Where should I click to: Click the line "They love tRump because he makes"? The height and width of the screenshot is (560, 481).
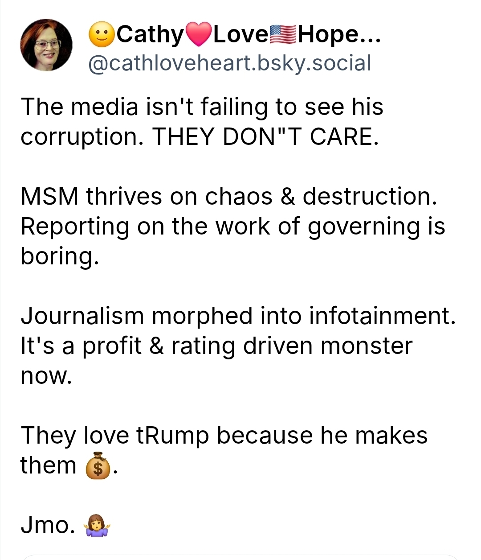point(224,436)
